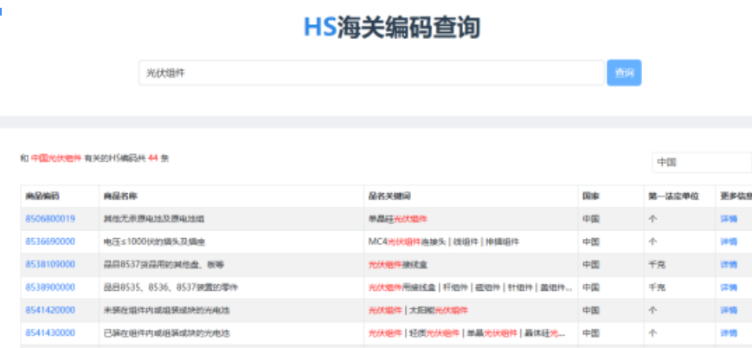
Task: View 详情 for code 8541420000
Action: tap(729, 309)
